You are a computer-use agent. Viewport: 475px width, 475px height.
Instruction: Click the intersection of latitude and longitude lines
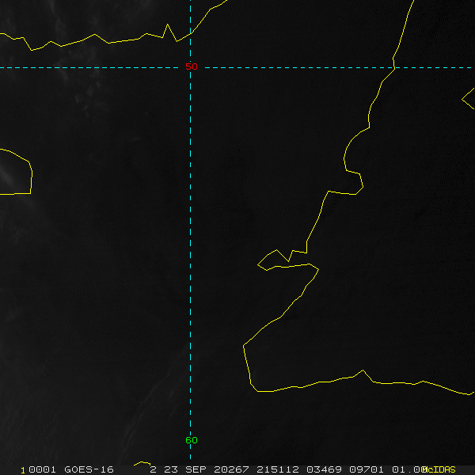(x=191, y=67)
